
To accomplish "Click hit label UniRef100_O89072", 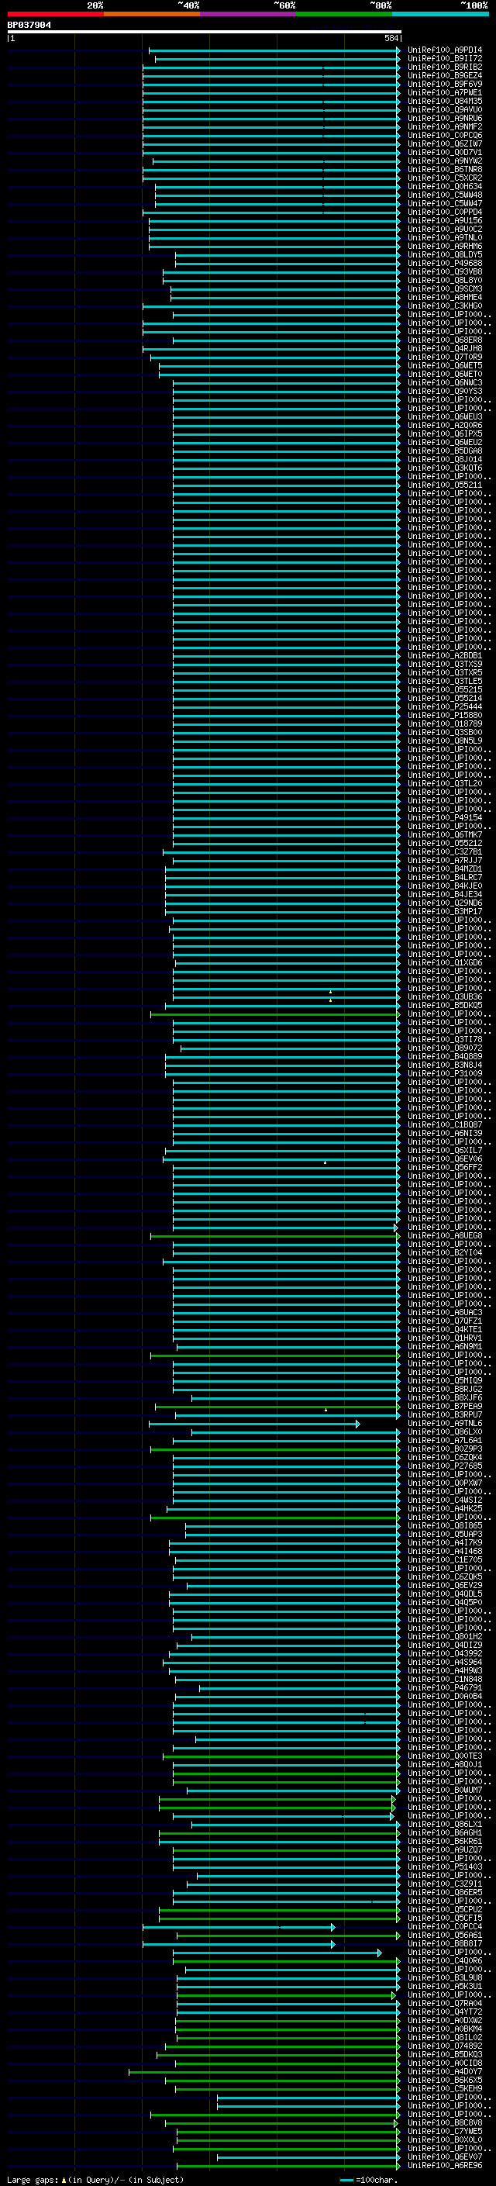I will [x=445, y=1048].
